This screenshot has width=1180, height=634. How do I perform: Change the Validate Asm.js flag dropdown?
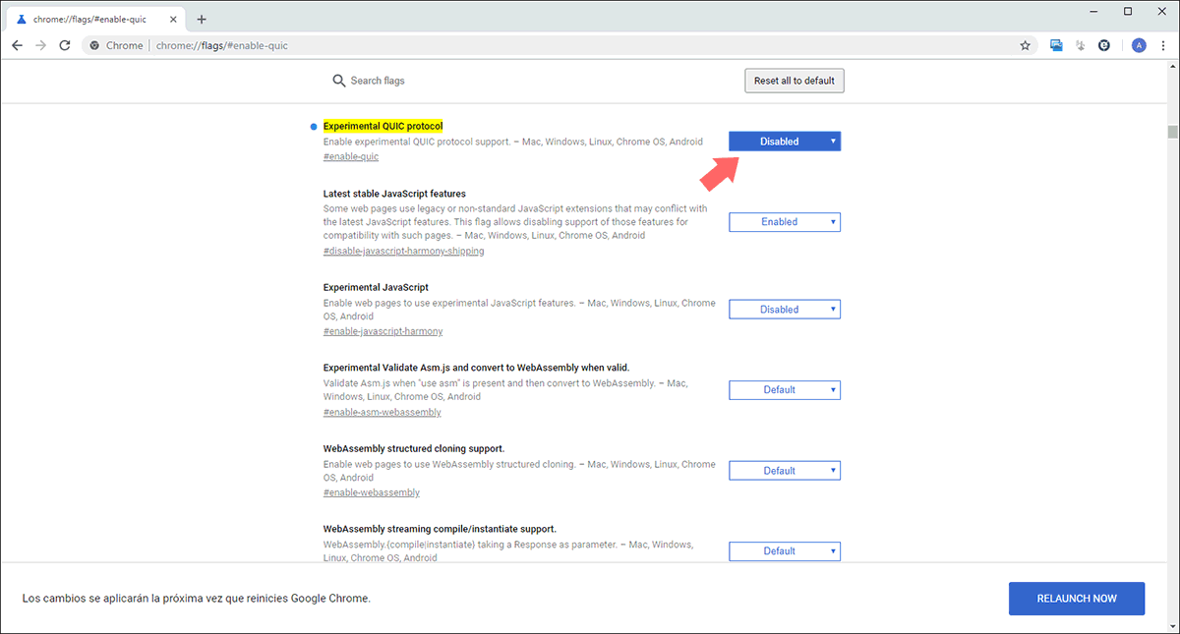coord(784,390)
